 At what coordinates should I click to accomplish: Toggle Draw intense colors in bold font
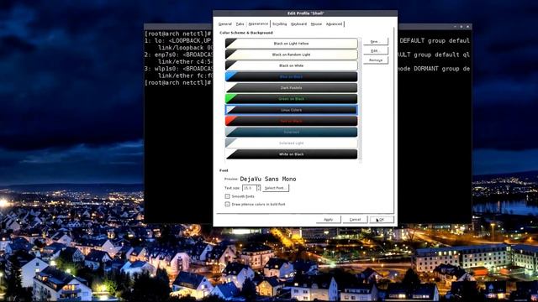[x=227, y=204]
